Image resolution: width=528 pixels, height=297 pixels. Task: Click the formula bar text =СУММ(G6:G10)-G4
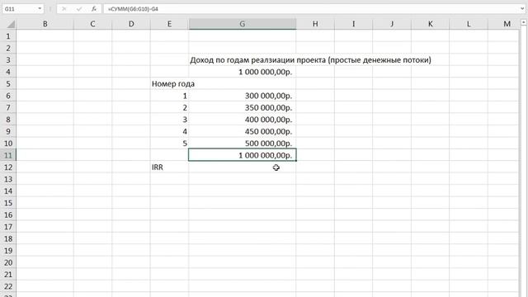133,9
